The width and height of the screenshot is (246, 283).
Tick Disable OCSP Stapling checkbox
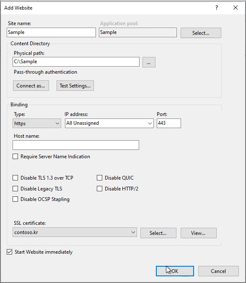pyautogui.click(x=16, y=199)
